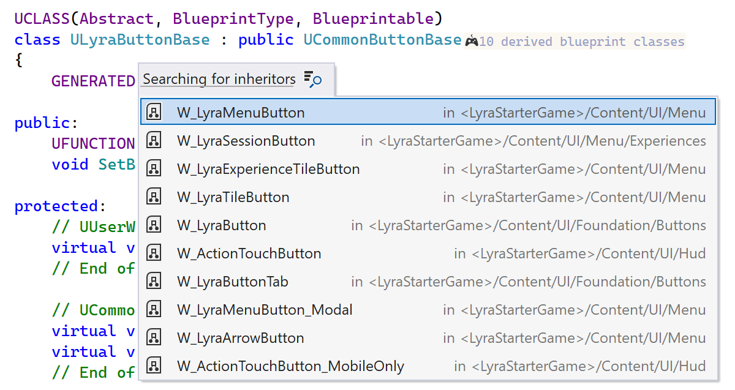Click the blueprint icon beside W_LyraExperienceTileButton
Image resolution: width=735 pixels, height=390 pixels.
[154, 168]
